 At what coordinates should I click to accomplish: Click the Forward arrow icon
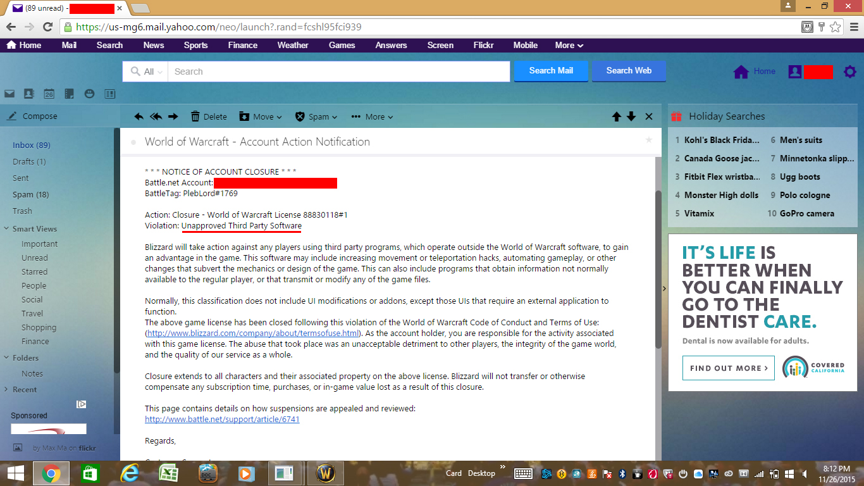pos(173,116)
